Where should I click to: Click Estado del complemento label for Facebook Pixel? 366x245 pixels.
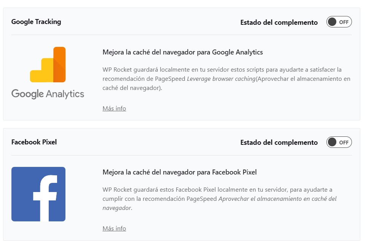[x=279, y=143]
